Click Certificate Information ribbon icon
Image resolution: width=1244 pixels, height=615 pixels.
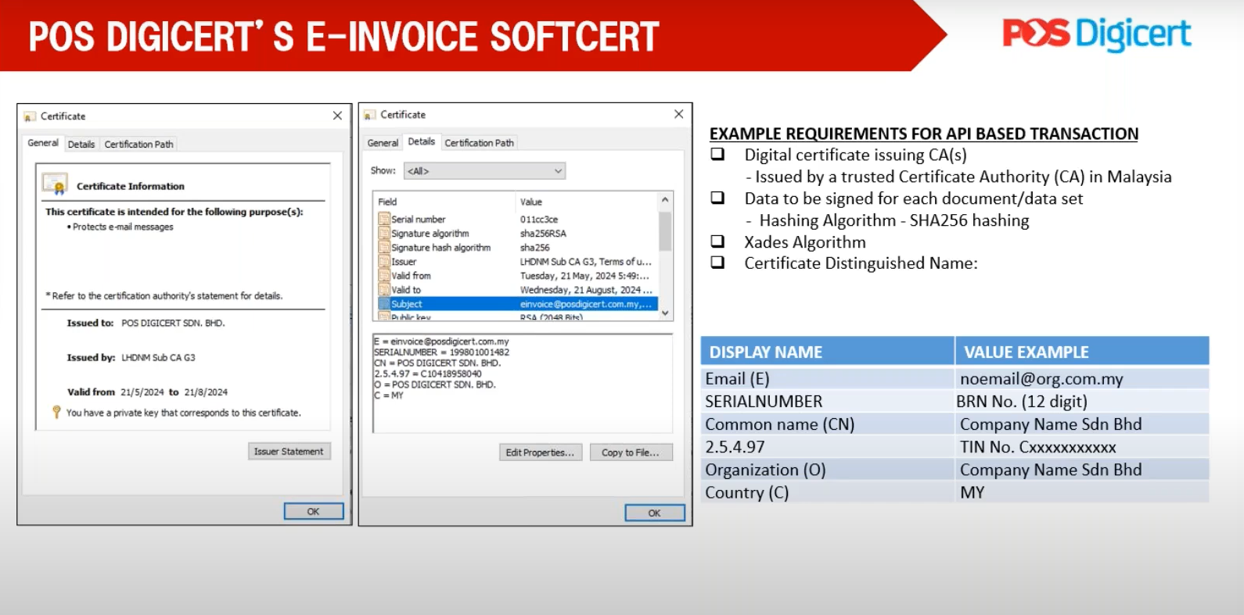pos(55,184)
